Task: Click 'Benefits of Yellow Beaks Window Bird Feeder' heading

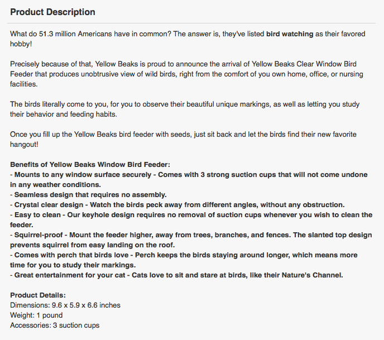Action: click(x=90, y=164)
